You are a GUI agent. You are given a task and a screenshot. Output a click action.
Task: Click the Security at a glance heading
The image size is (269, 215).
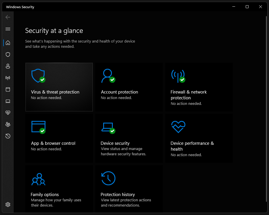pos(54,31)
